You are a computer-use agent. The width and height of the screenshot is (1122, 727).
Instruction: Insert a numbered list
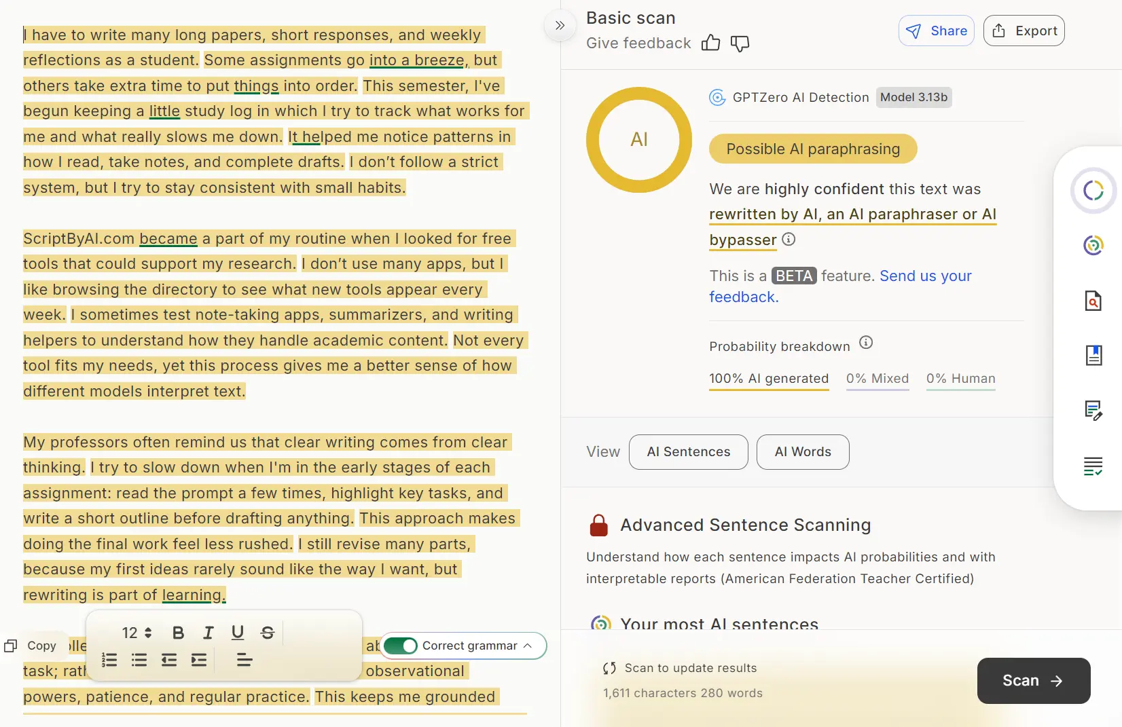click(x=109, y=660)
